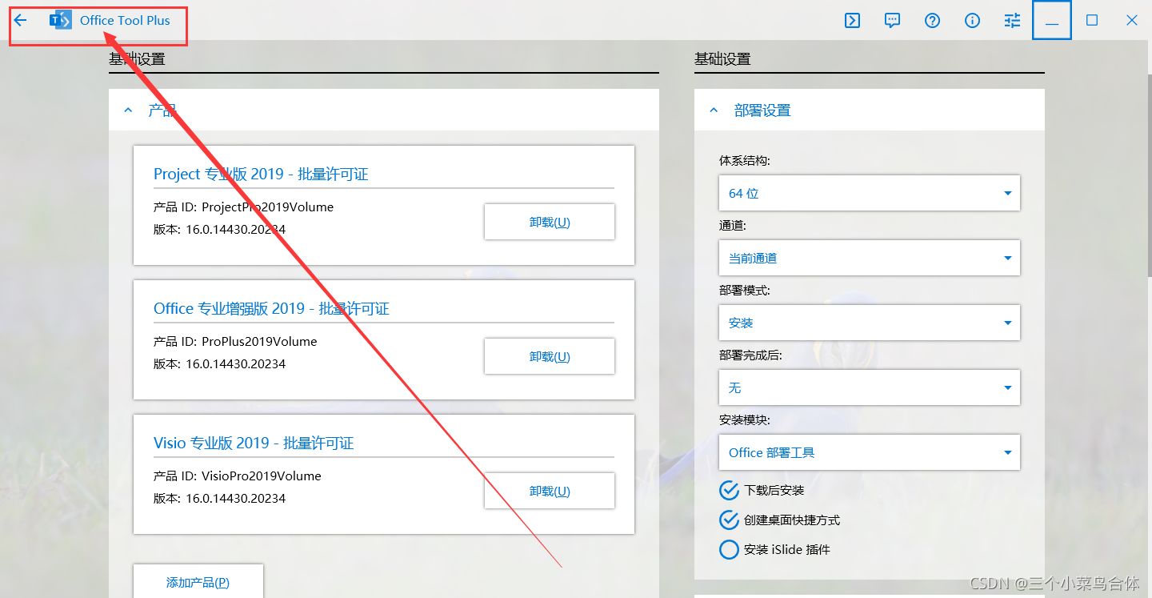
Task: Minimize the Office Tool Plus window
Action: (1052, 21)
